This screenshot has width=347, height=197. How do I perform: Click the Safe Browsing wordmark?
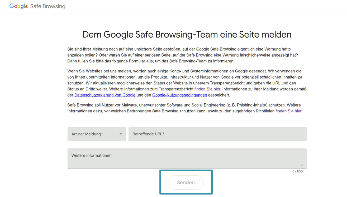pos(48,6)
